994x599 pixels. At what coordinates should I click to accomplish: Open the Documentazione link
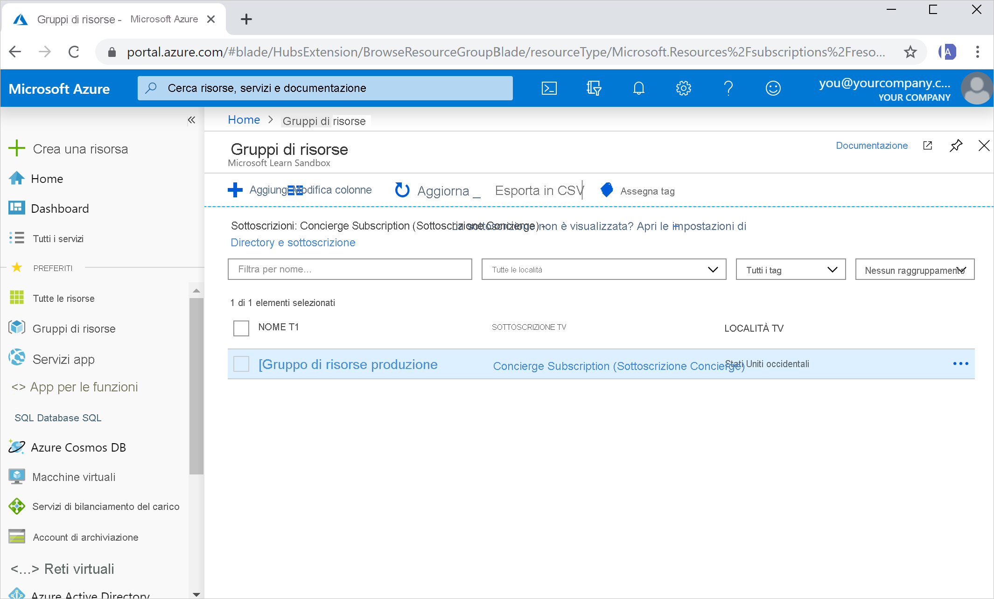(x=872, y=146)
